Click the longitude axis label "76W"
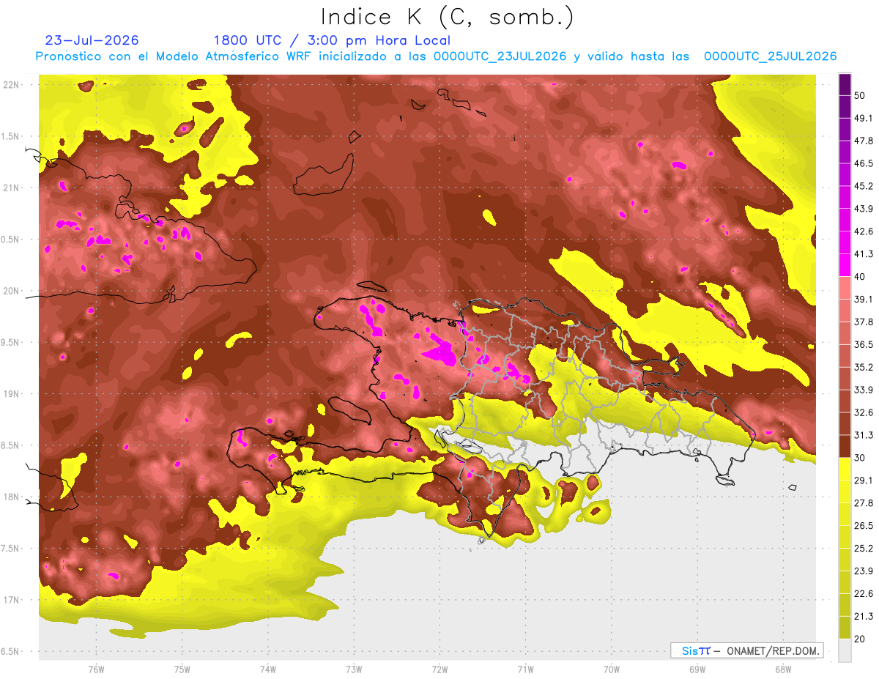 (96, 669)
